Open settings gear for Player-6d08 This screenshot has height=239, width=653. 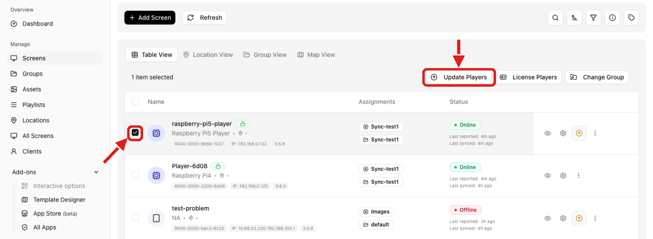tap(563, 176)
